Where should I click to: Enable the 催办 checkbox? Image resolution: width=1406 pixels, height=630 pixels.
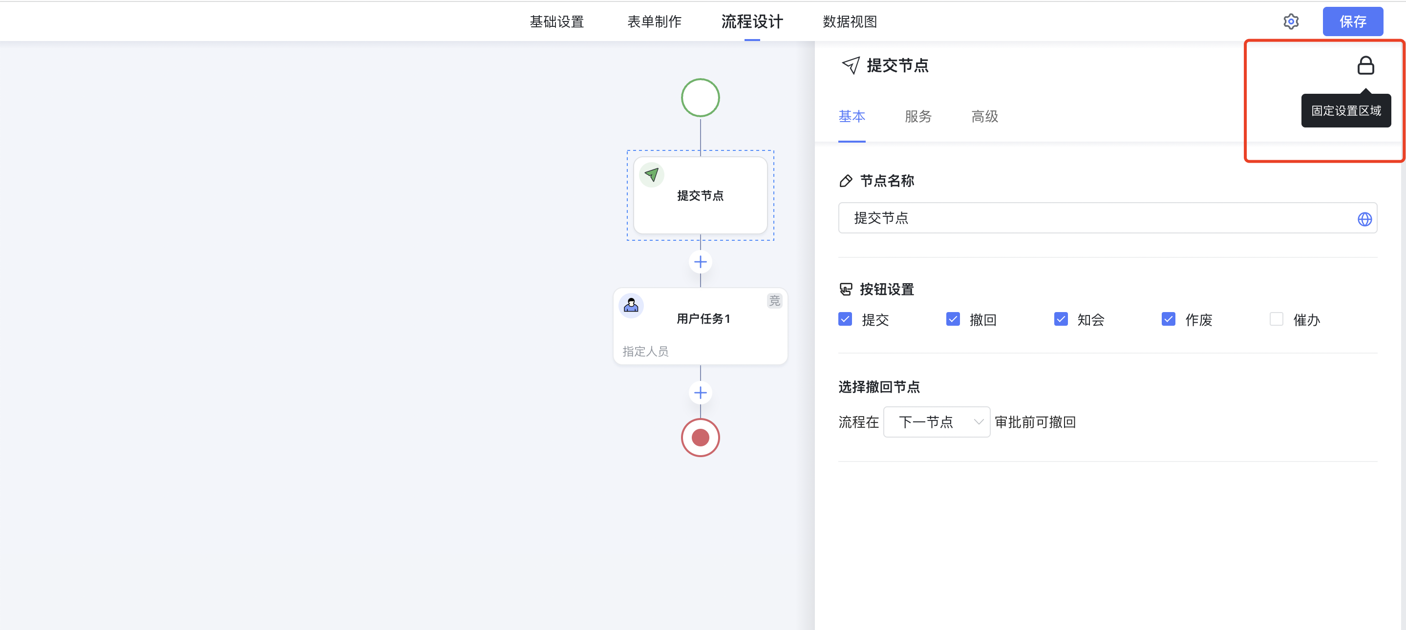1276,319
